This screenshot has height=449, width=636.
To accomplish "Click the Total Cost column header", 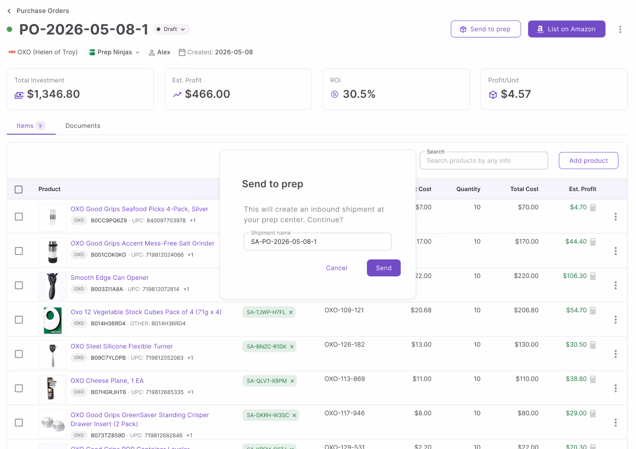I will pos(524,189).
